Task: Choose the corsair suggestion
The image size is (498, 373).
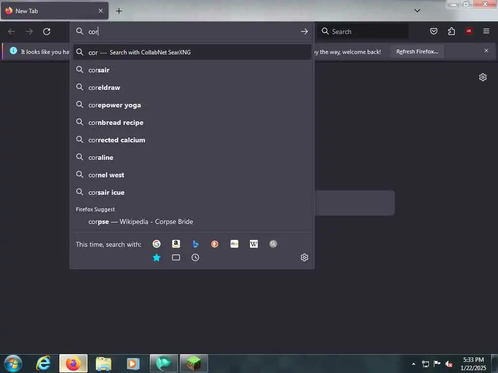Action: pyautogui.click(x=192, y=70)
